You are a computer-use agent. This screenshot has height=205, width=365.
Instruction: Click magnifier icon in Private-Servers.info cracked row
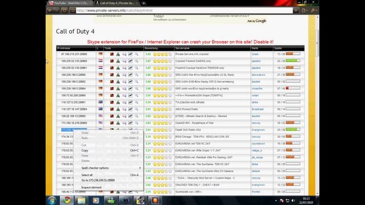pyautogui.click(x=136, y=54)
